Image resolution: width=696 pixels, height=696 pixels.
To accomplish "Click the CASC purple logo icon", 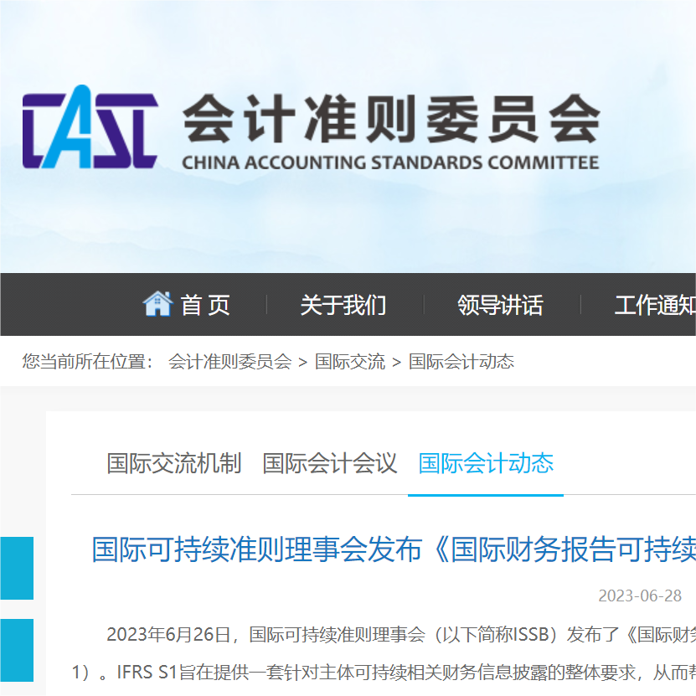I will point(90,127).
